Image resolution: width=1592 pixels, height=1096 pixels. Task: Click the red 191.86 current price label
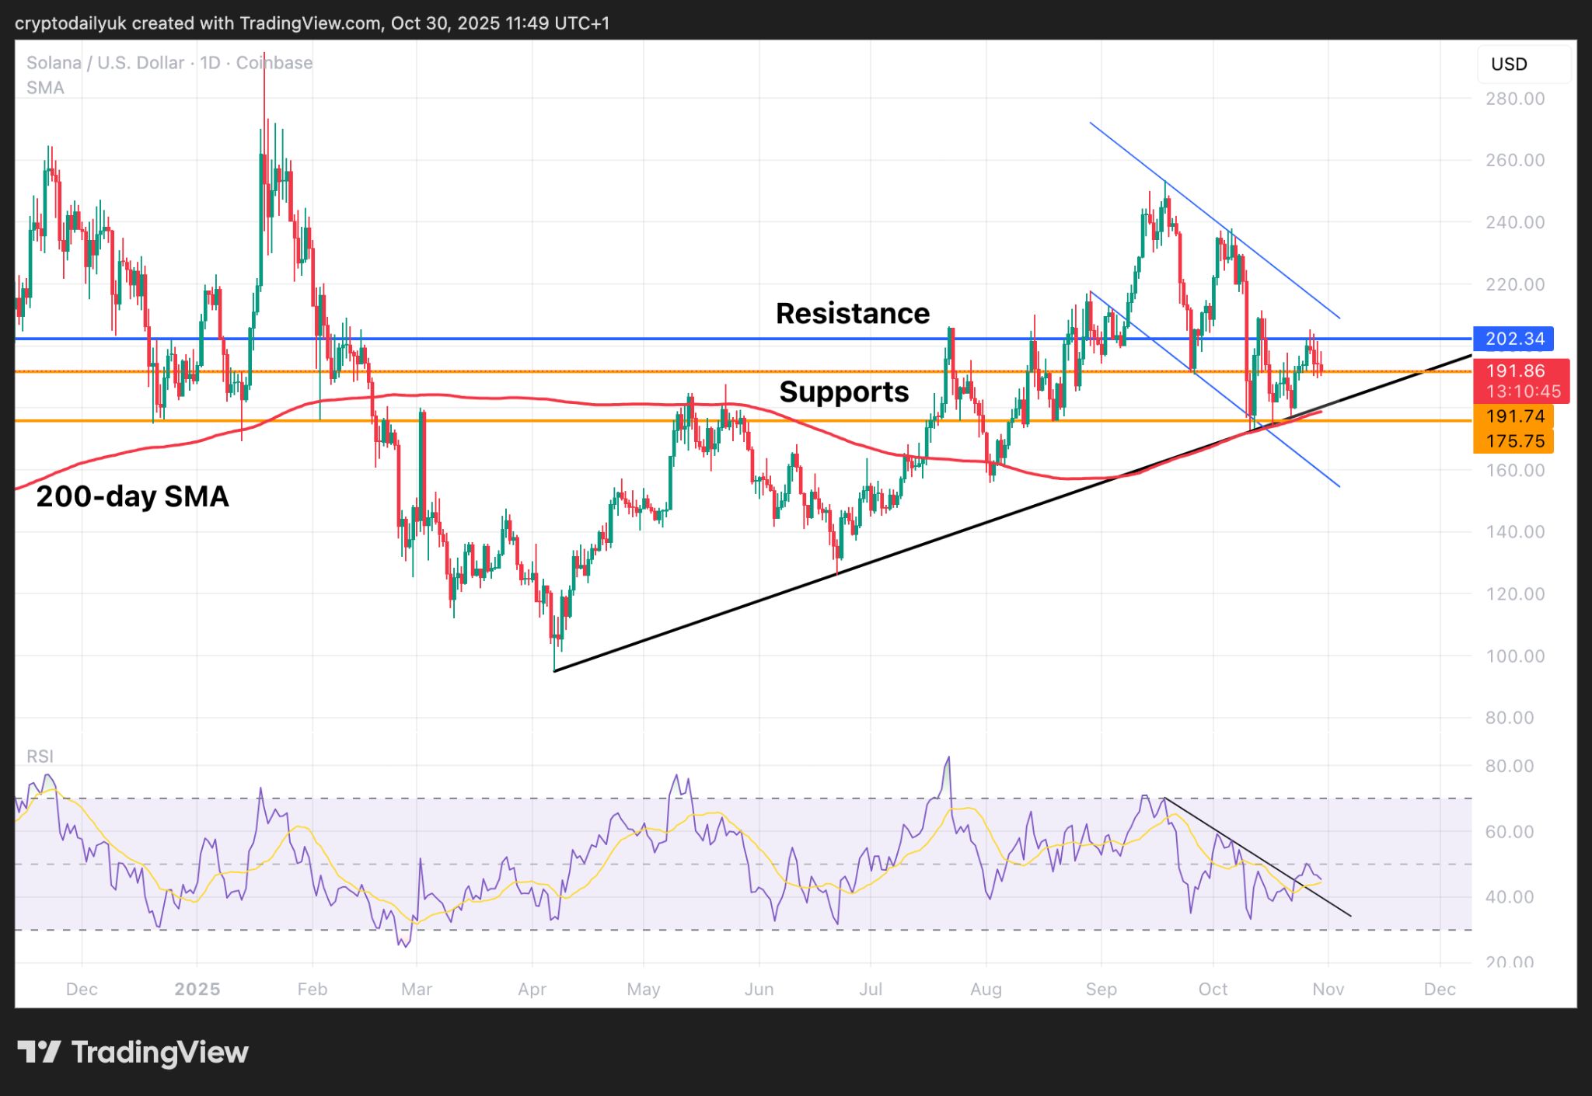(1515, 371)
